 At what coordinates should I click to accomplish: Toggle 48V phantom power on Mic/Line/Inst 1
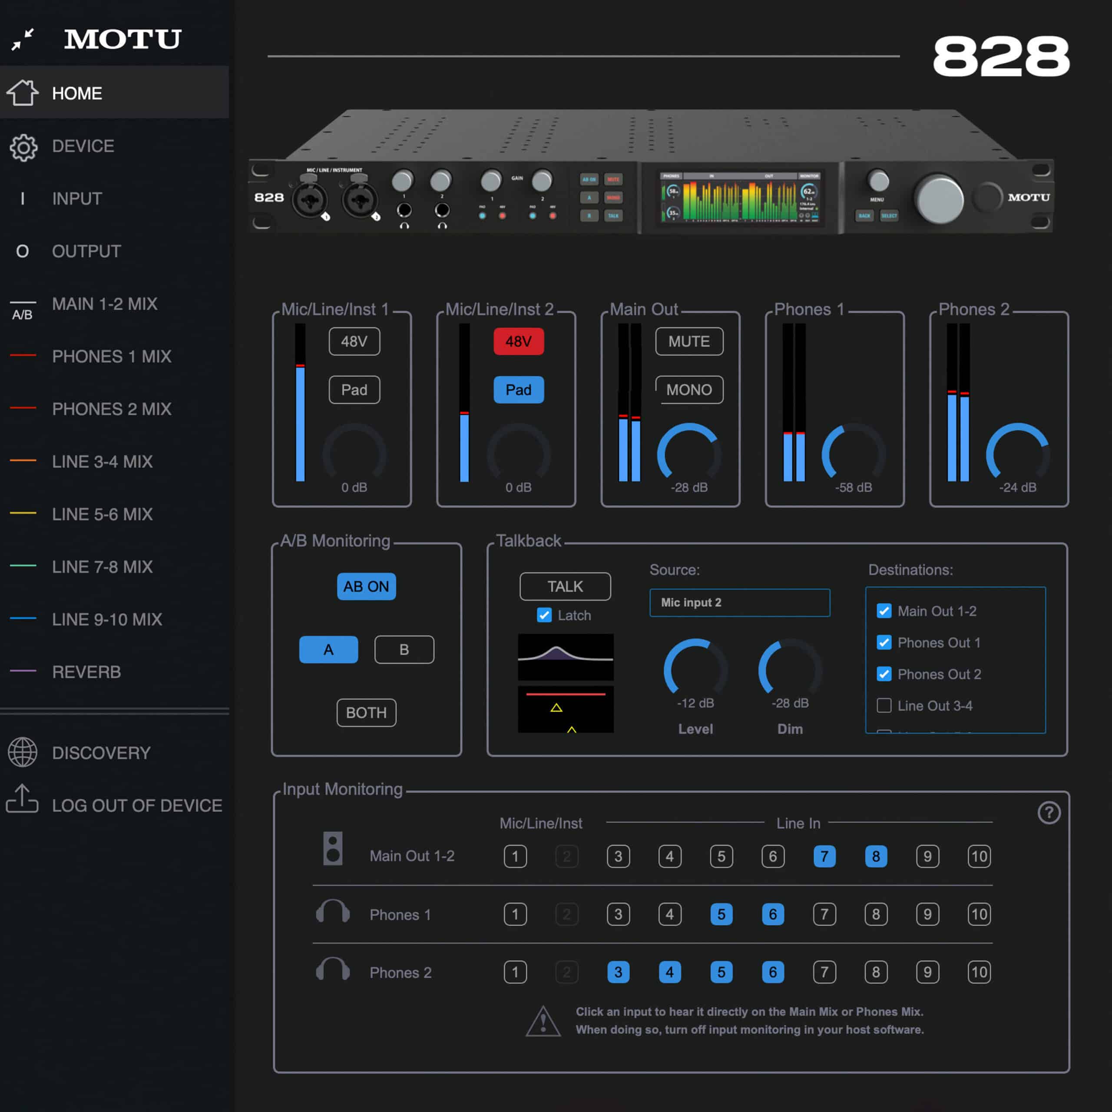[x=354, y=341]
